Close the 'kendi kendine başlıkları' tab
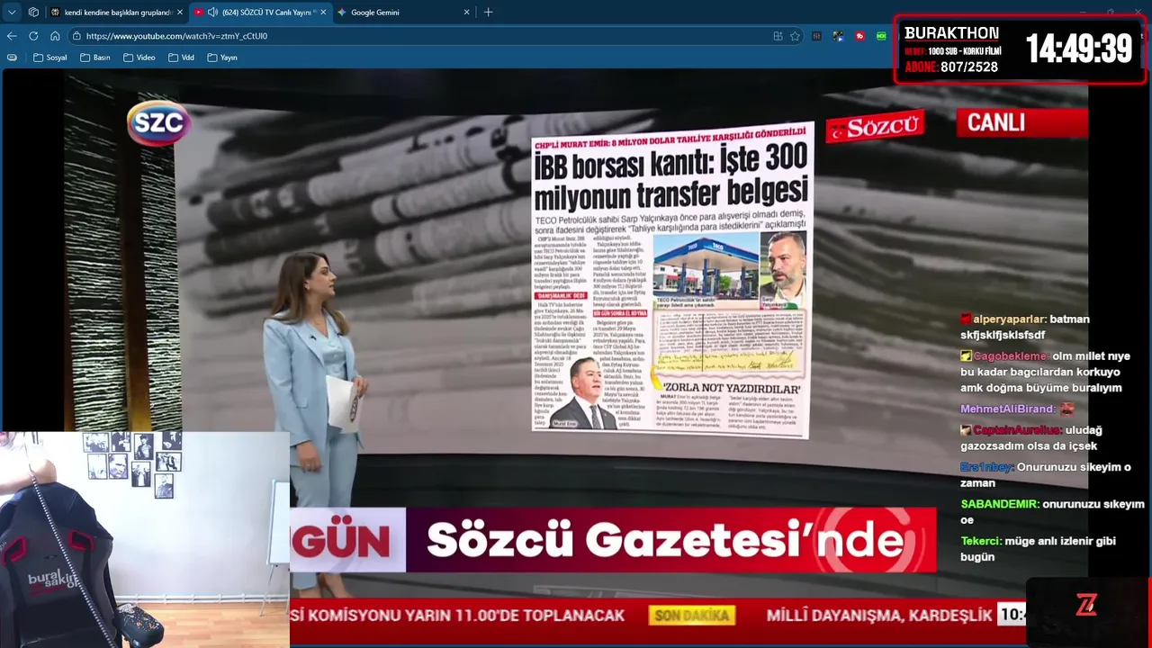This screenshot has height=648, width=1152. [179, 13]
